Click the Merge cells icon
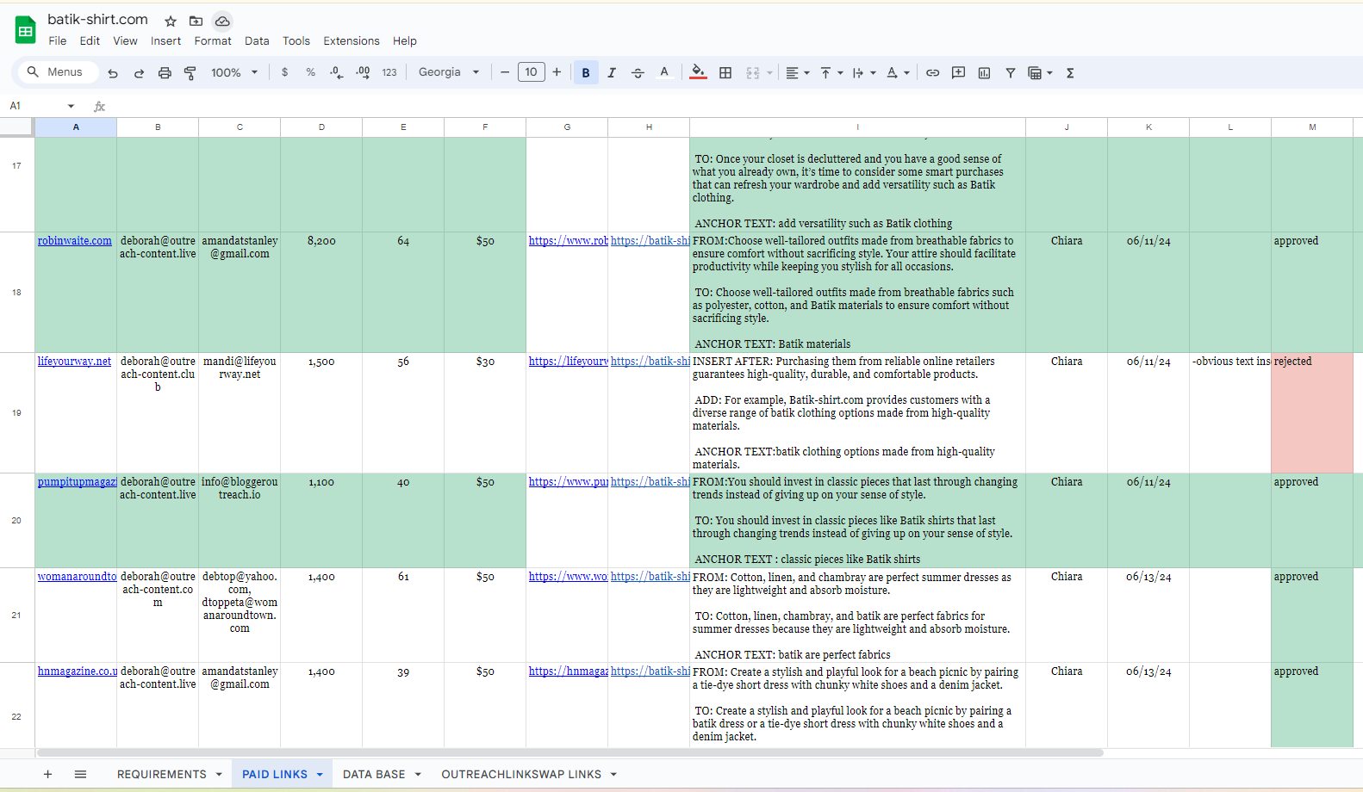The width and height of the screenshot is (1363, 792). point(753,73)
